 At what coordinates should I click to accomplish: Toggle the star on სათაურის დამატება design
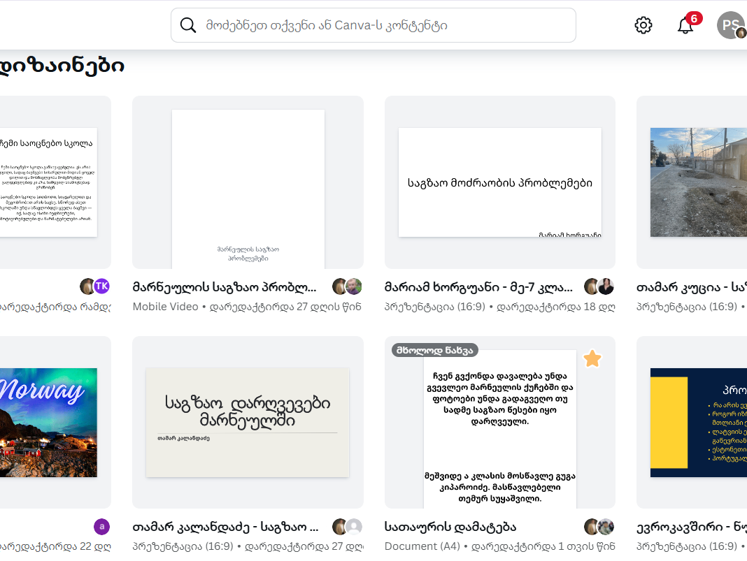coord(592,358)
